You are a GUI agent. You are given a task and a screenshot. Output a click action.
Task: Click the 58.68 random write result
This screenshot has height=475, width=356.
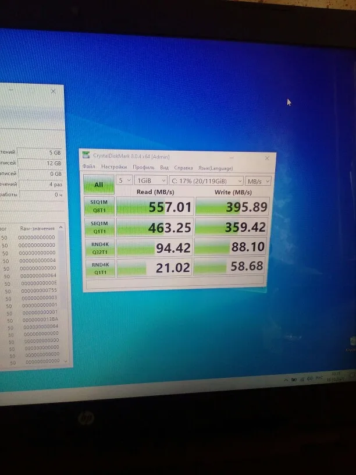pyautogui.click(x=229, y=266)
